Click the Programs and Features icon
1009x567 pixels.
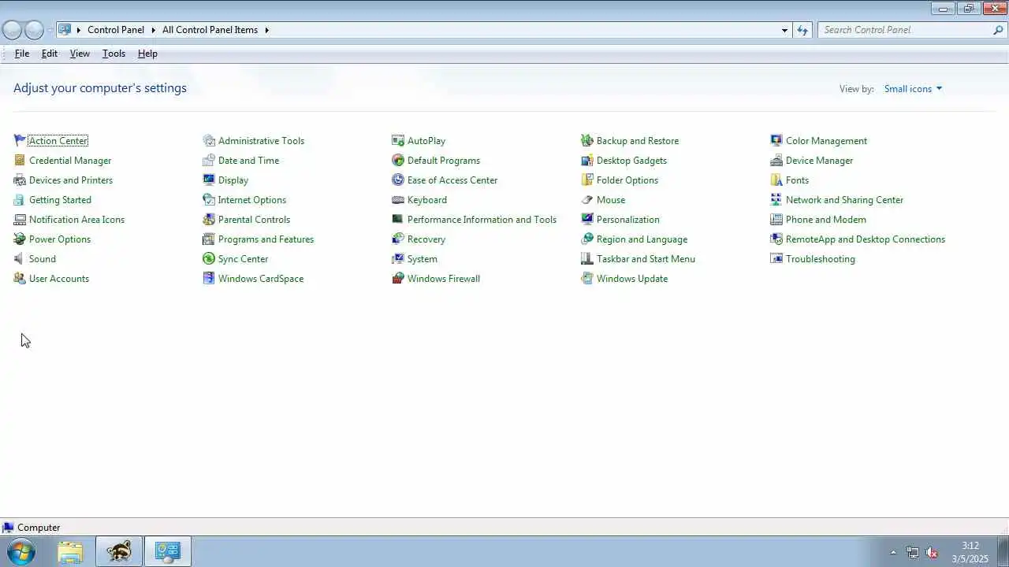click(209, 239)
